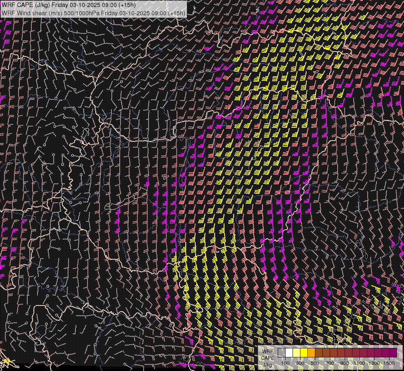Click the white swatch in CAPE legend

tap(289, 352)
